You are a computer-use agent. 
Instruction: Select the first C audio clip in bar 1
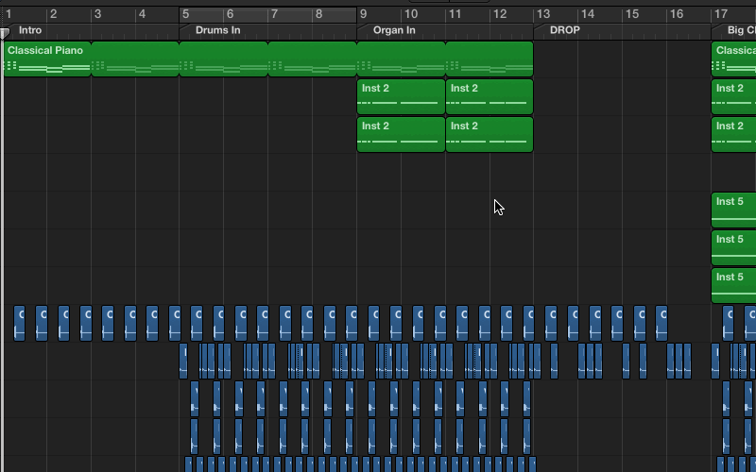(x=19, y=323)
